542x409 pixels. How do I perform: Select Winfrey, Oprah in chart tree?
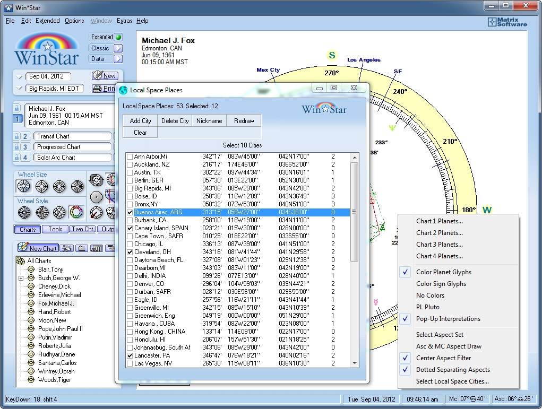[x=56, y=371]
